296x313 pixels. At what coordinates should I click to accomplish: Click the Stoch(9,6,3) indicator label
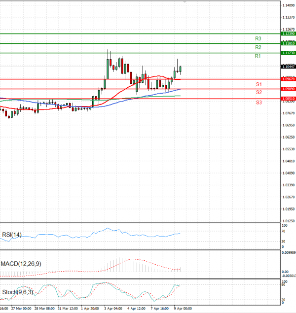[17, 292]
